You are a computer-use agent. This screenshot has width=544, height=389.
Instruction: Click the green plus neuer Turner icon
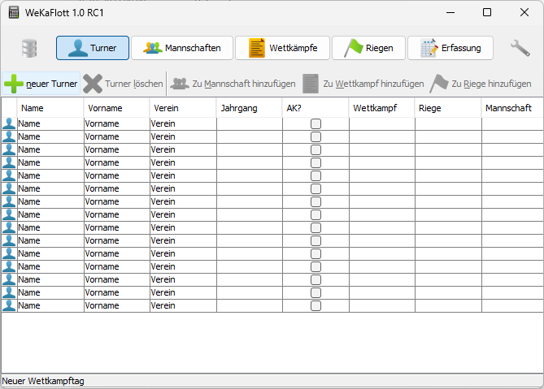[x=14, y=84]
